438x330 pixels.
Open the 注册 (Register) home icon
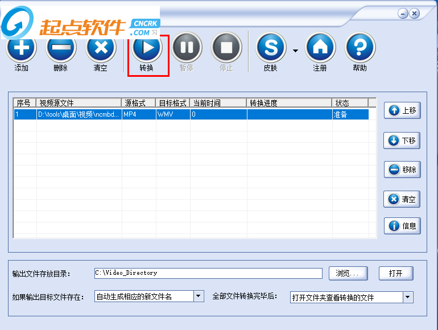pyautogui.click(x=320, y=47)
